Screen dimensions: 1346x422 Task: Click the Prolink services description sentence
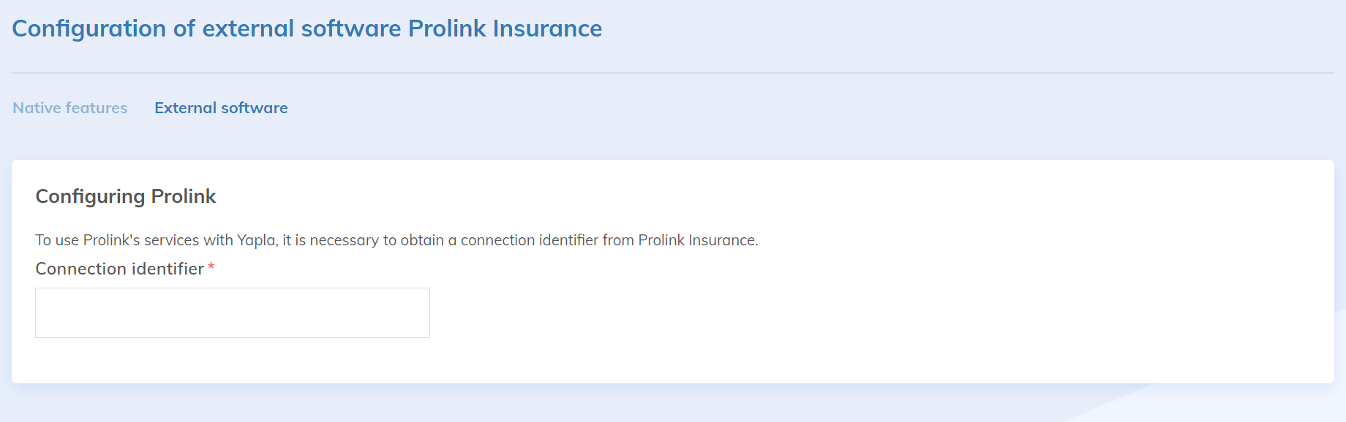[x=396, y=240]
